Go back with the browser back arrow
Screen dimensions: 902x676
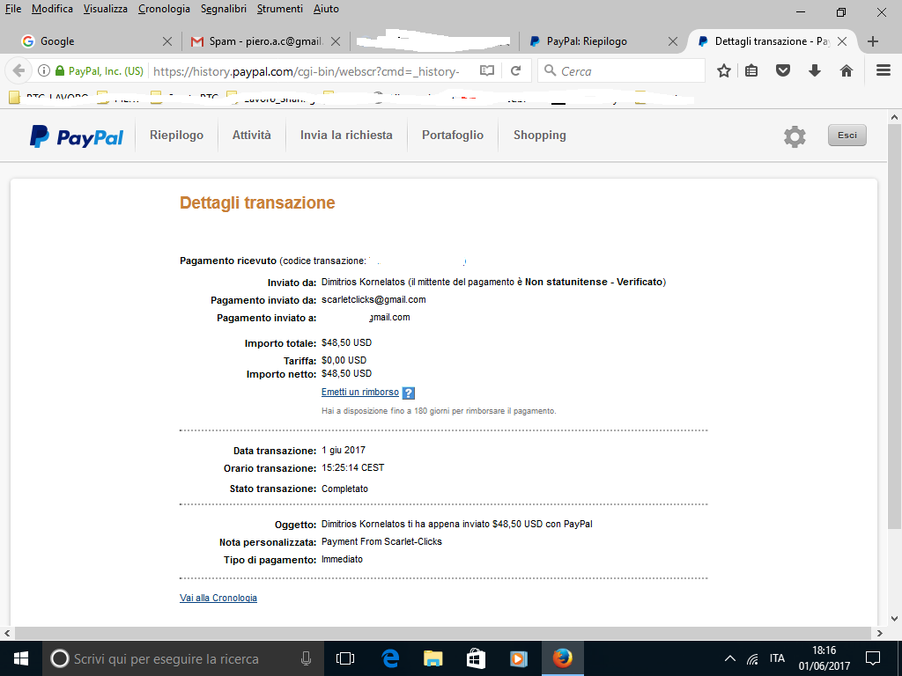(x=19, y=70)
